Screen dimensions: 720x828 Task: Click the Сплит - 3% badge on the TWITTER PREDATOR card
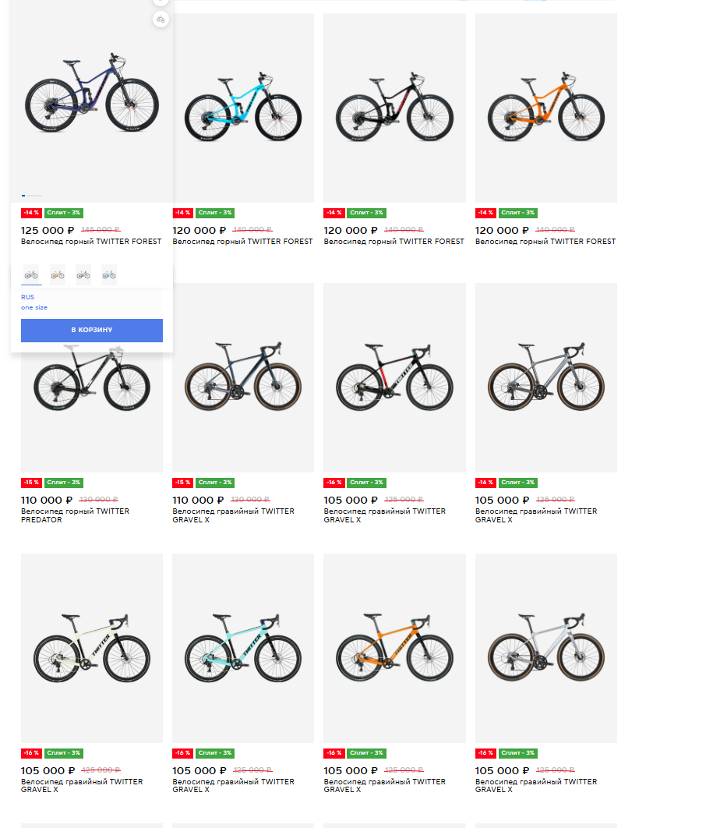pyautogui.click(x=64, y=483)
